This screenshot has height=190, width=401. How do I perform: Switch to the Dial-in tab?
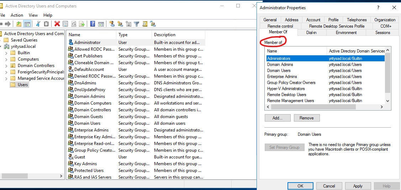click(x=312, y=32)
